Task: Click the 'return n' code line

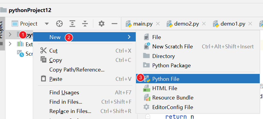Action: [180, 117]
